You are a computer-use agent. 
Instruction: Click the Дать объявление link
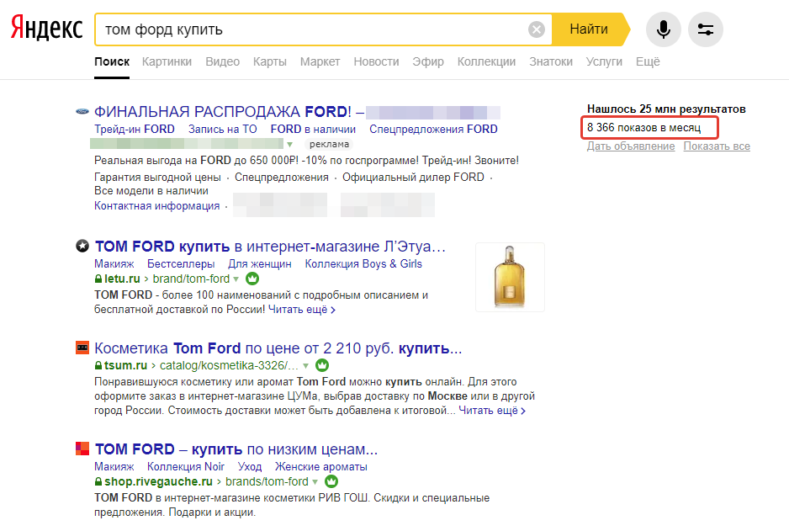click(x=631, y=146)
